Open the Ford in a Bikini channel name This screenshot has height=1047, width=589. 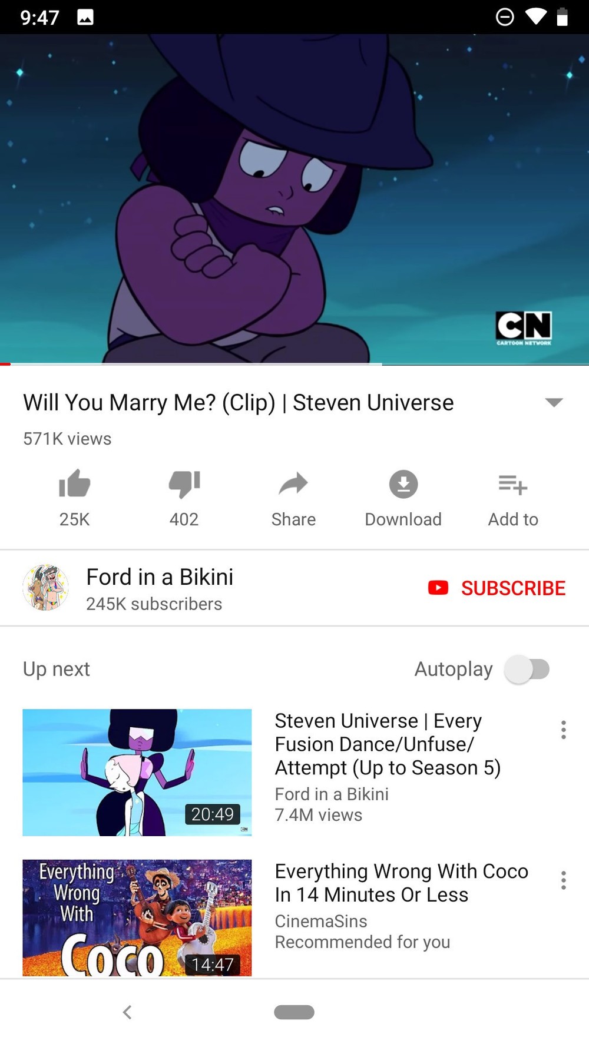click(160, 577)
